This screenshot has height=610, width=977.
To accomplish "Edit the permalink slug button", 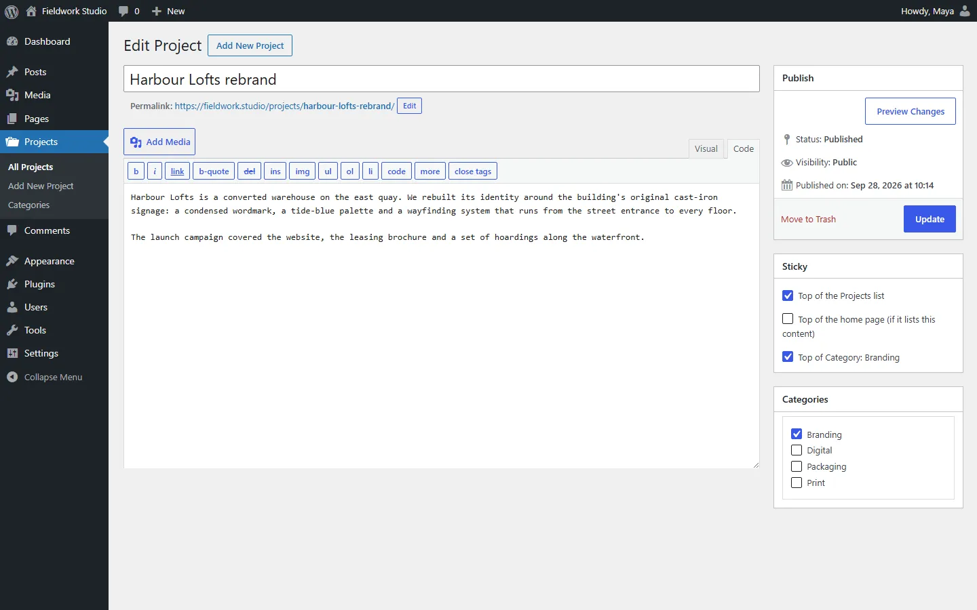I will [x=409, y=106].
